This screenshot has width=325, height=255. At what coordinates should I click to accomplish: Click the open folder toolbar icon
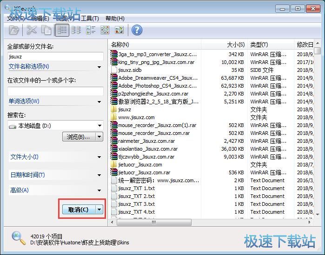14,30
